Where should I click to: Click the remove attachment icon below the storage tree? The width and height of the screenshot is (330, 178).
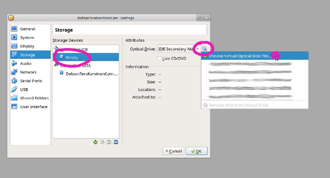click(115, 142)
